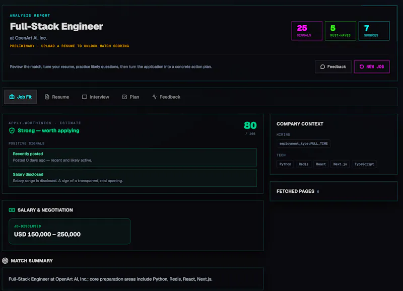Click the target icon beside Match Summary
Screen dimensions: 403x291
[x=5, y=261]
